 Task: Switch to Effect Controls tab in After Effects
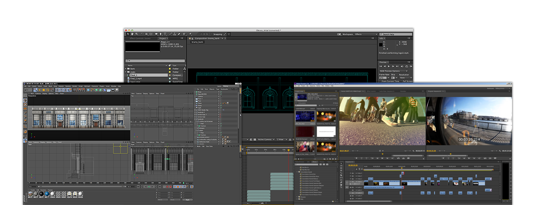(140, 38)
